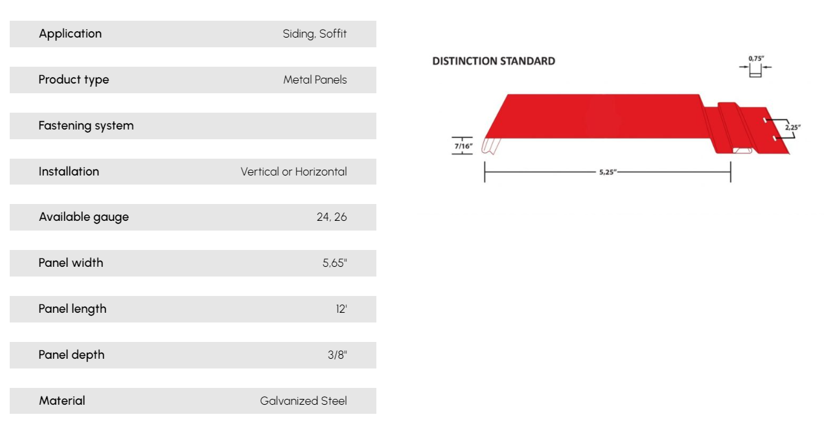Click the red panel profile image

click(x=637, y=124)
